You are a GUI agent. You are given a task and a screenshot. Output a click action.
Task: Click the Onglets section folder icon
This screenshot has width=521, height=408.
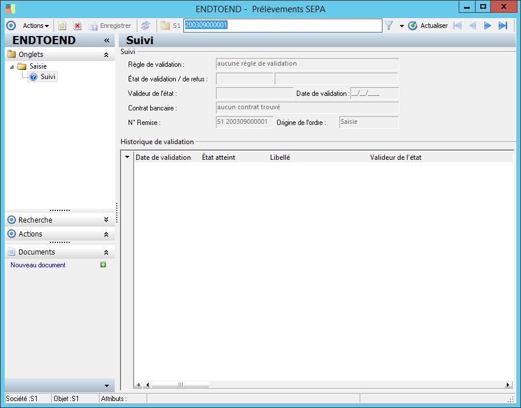click(x=12, y=54)
